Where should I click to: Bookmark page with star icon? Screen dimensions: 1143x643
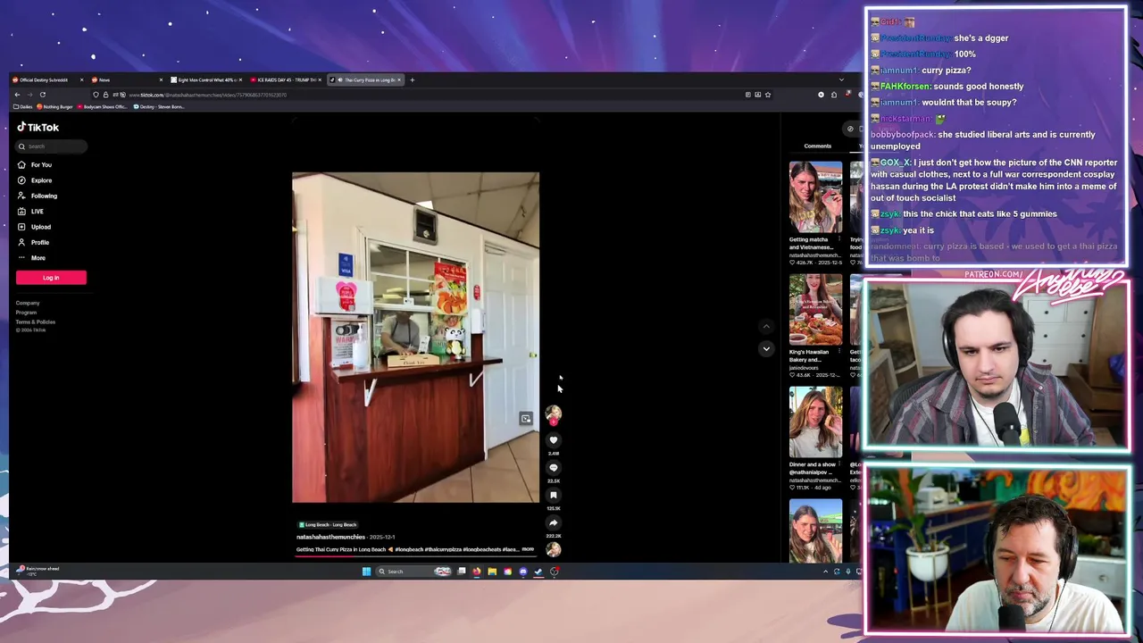point(767,95)
